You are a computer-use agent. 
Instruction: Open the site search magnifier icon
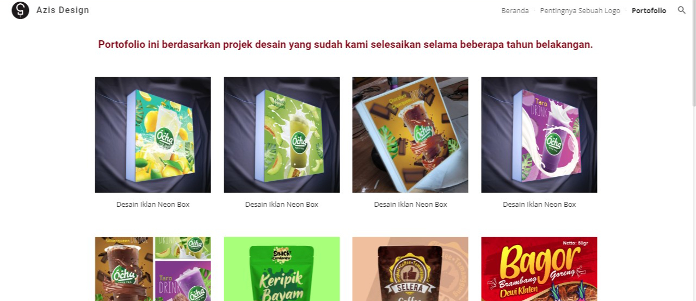[681, 10]
